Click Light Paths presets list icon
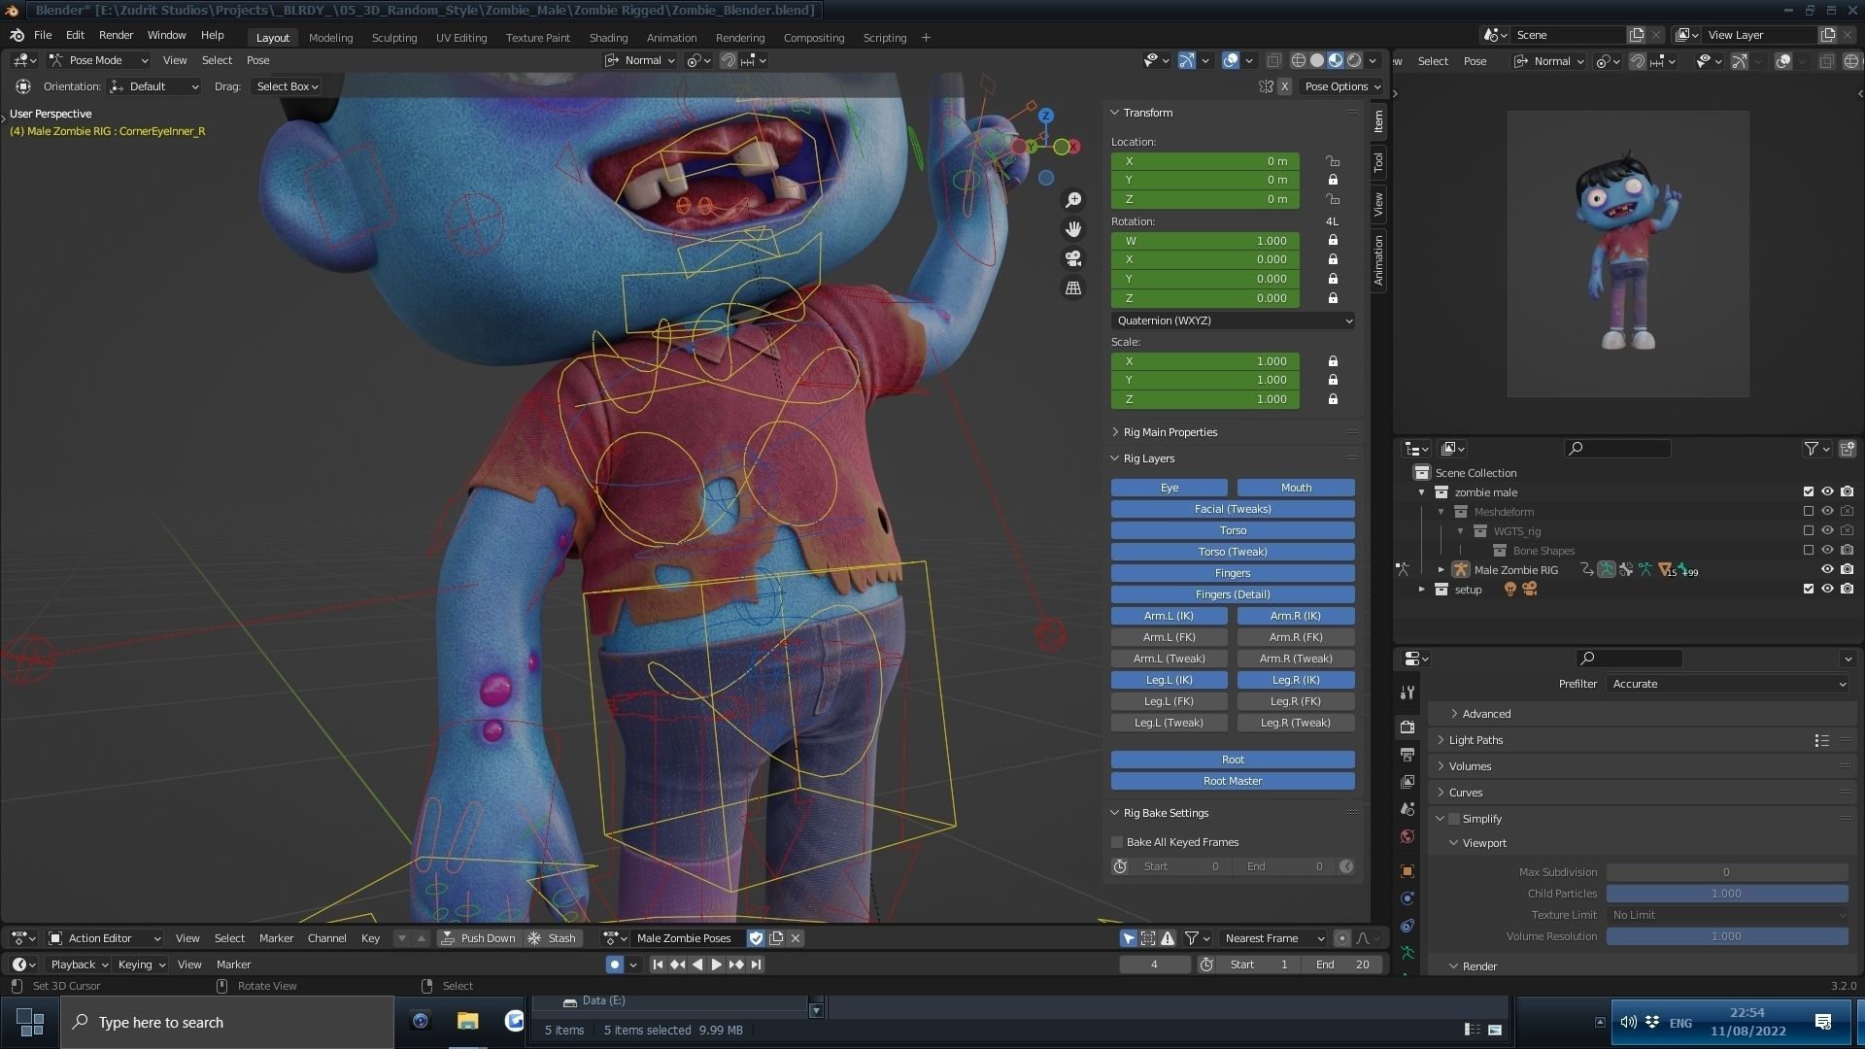Image resolution: width=1865 pixels, height=1049 pixels. (1821, 740)
